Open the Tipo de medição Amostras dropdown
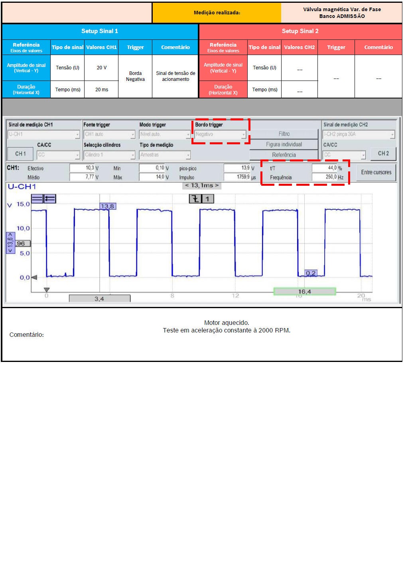This screenshot has width=404, height=576. click(165, 155)
